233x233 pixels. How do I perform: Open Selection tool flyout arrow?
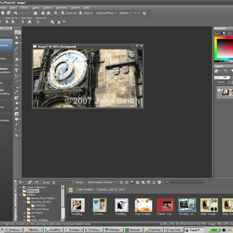click(20, 43)
